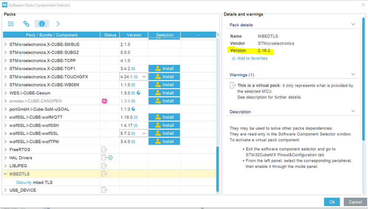Click the Version column header
The height and width of the screenshot is (209, 368).
tap(134, 35)
